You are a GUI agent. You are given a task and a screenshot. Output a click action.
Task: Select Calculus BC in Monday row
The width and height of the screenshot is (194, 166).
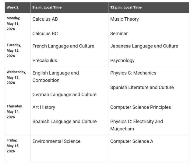click(x=45, y=34)
